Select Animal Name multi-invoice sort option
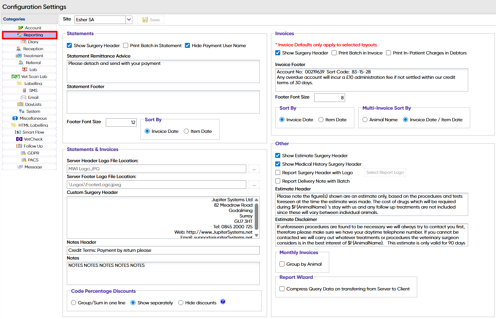This screenshot has width=496, height=319. (x=365, y=120)
